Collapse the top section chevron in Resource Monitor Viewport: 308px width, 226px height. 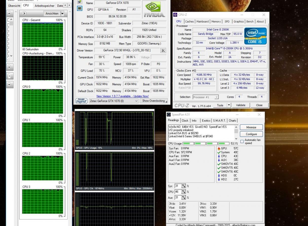pyautogui.click(x=9, y=13)
